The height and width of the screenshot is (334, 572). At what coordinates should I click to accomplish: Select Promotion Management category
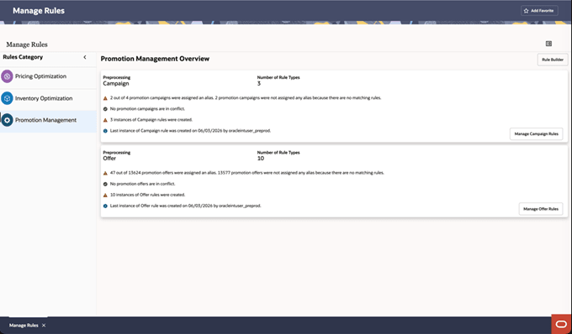tap(48, 120)
